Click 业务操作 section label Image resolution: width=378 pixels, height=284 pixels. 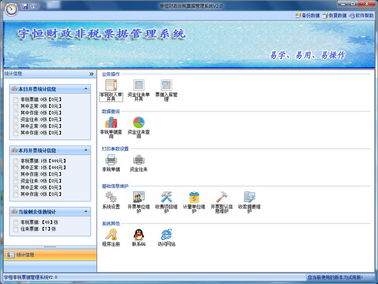coord(111,74)
